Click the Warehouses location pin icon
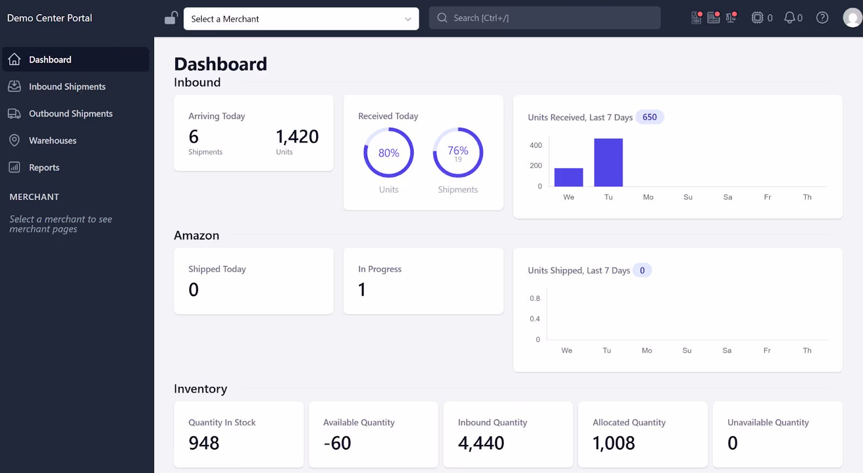Image resolution: width=863 pixels, height=473 pixels. click(x=15, y=140)
